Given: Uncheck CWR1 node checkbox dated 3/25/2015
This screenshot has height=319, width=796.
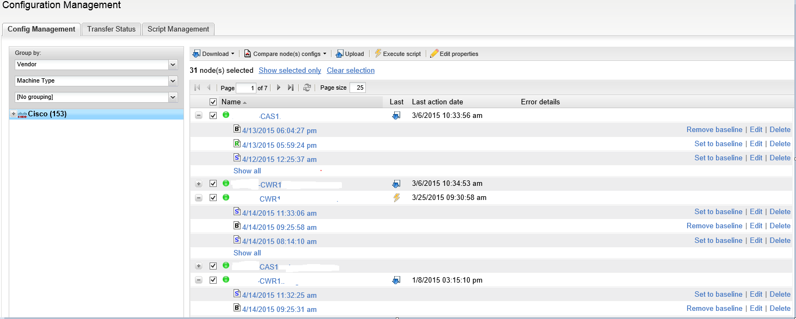Looking at the screenshot, I should 213,197.
